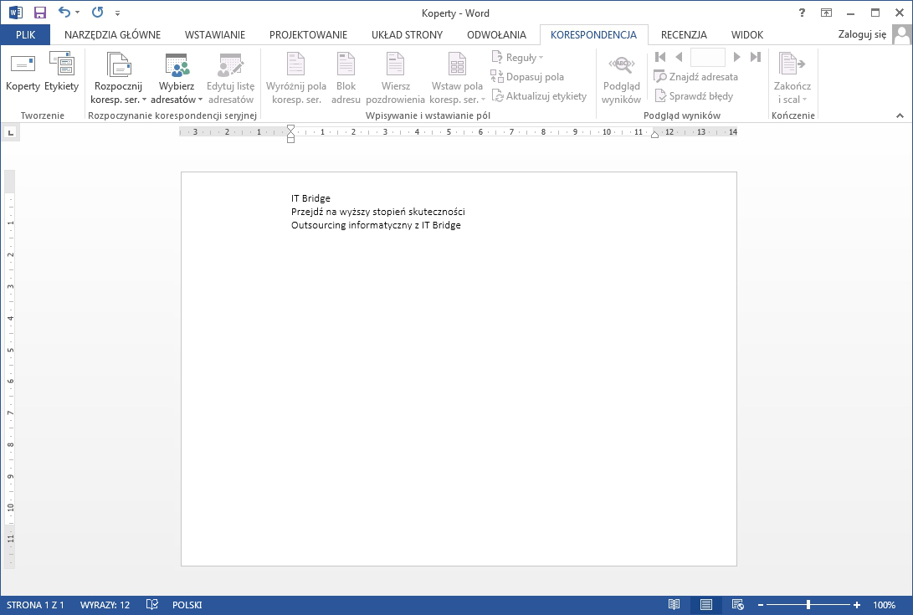Click POLSKI language indicator
The image size is (913, 615).
187,605
